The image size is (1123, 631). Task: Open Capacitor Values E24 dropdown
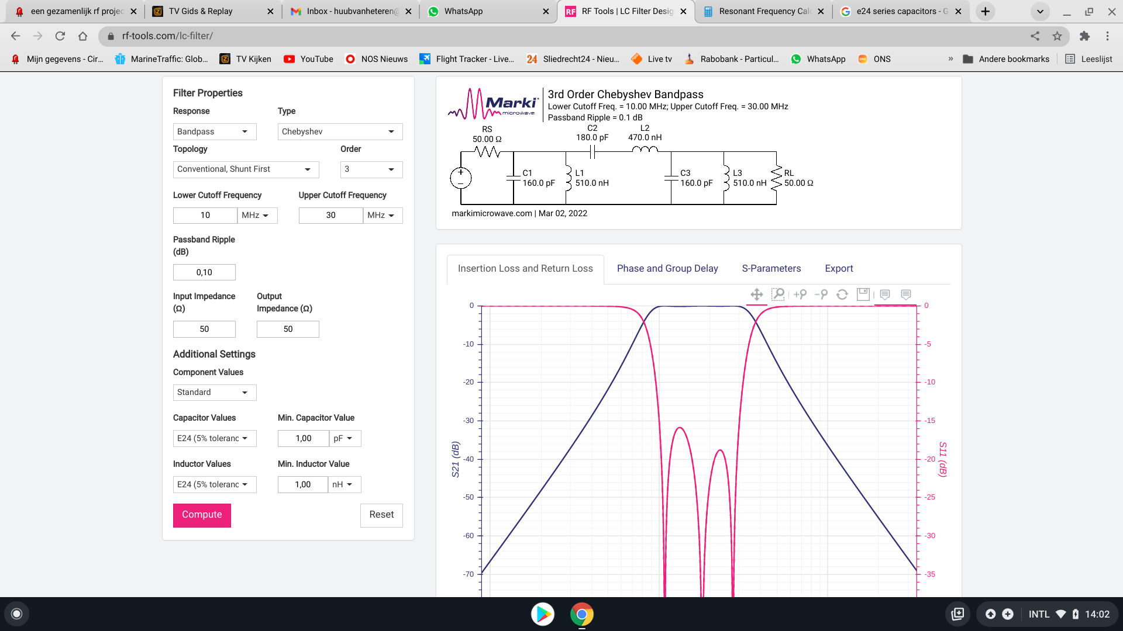coord(215,438)
